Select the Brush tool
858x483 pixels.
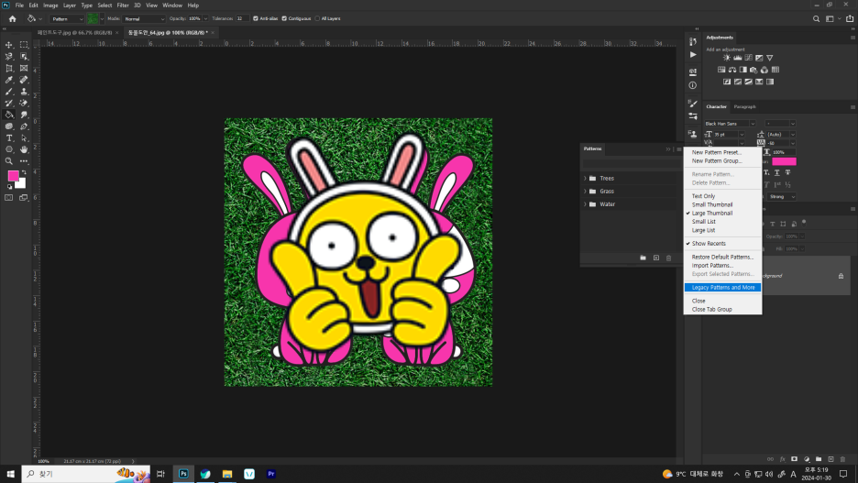[x=9, y=92]
